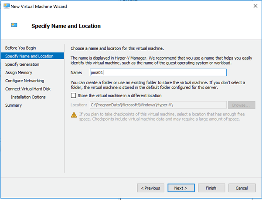
Task: Select the Connect Virtual Hard Disk step
Action: click(28, 89)
